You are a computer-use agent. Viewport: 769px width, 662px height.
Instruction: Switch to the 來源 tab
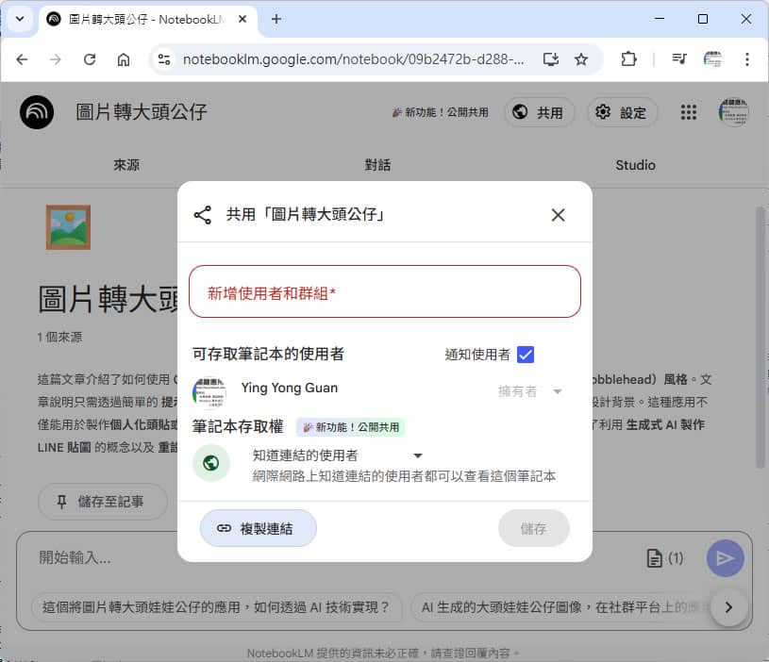126,165
